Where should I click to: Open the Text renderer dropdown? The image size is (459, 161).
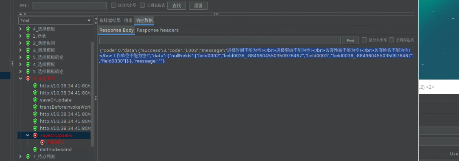tap(56, 21)
